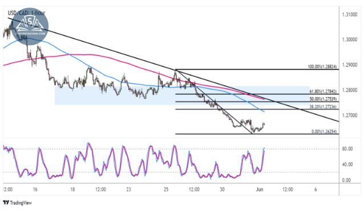Click the 1.28000 price axis label

click(x=350, y=90)
